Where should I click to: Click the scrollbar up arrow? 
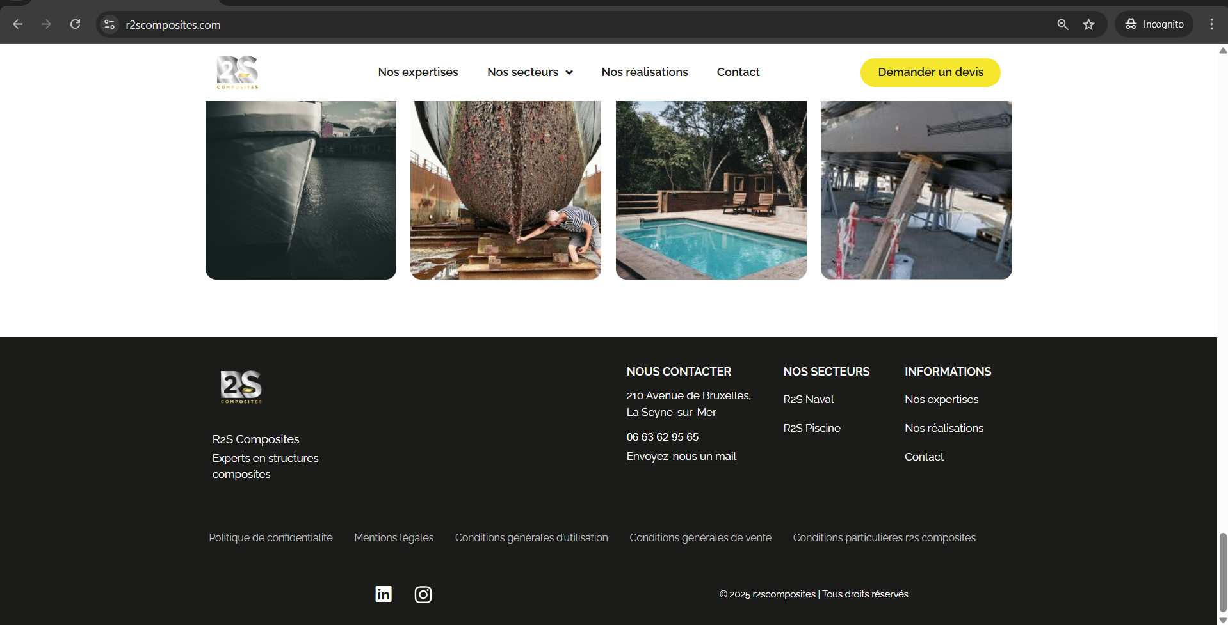click(1223, 51)
